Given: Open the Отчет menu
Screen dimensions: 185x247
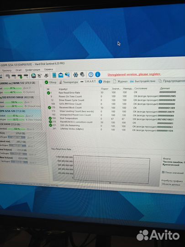Looking at the screenshot, I should (19, 70).
